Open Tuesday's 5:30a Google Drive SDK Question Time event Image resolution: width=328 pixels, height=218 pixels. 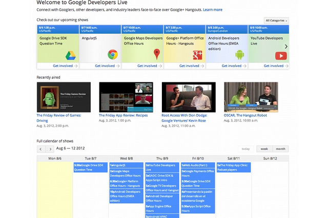click(x=91, y=167)
